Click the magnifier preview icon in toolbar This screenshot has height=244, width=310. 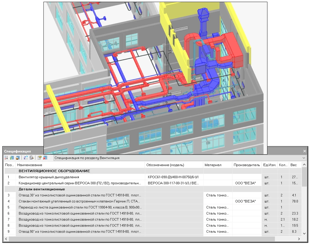coord(31,158)
